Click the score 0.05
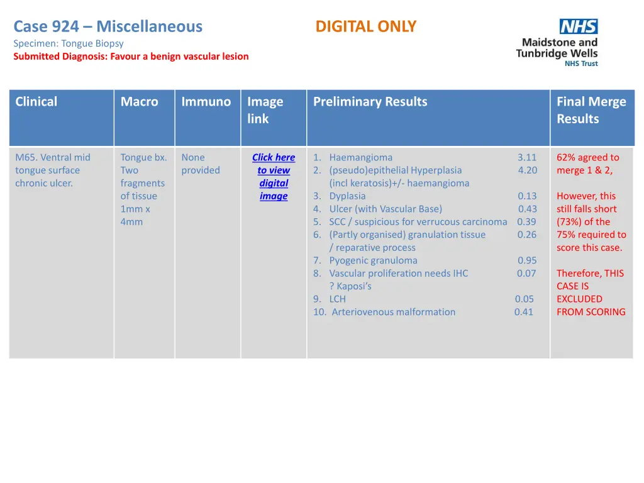The image size is (644, 483). (525, 299)
